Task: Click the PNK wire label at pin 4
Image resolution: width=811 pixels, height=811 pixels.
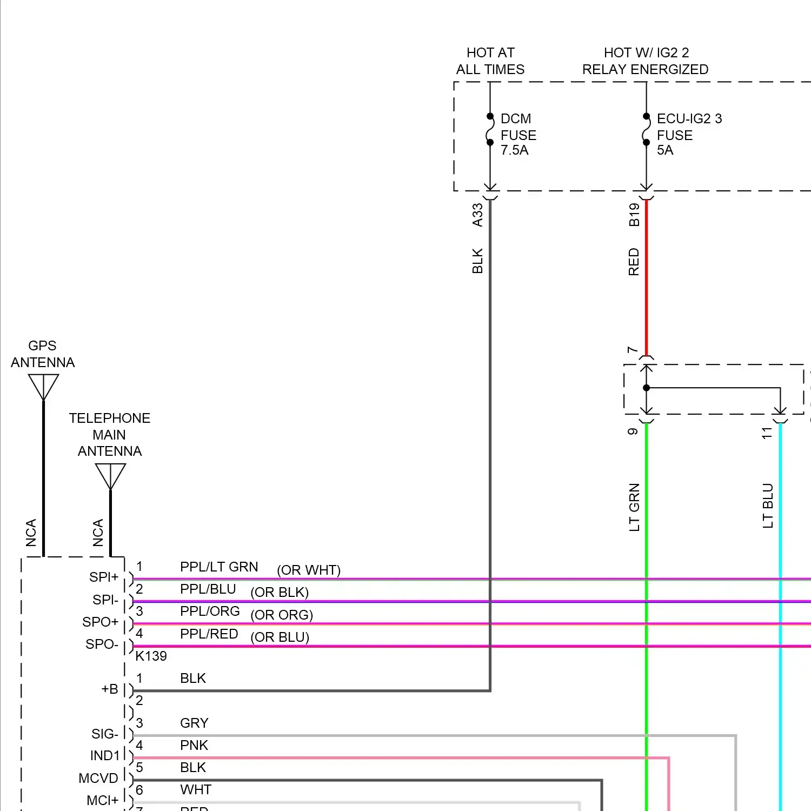Action: [194, 745]
